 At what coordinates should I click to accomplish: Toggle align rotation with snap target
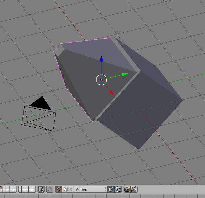click(x=111, y=189)
